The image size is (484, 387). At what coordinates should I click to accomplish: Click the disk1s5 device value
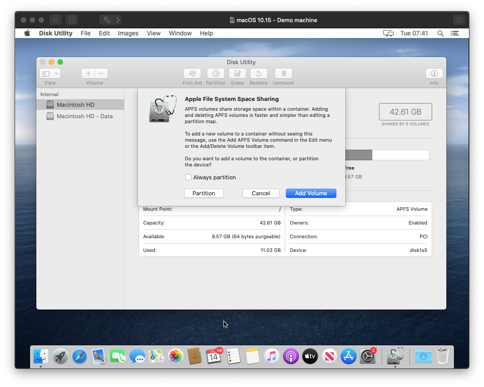tap(418, 250)
